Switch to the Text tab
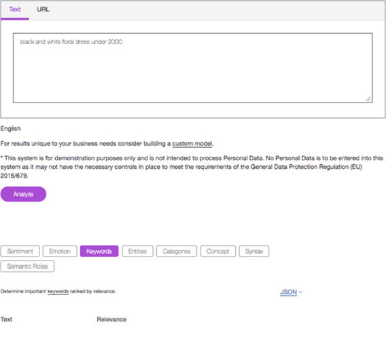Screen dimensions: 386x342 15,9
